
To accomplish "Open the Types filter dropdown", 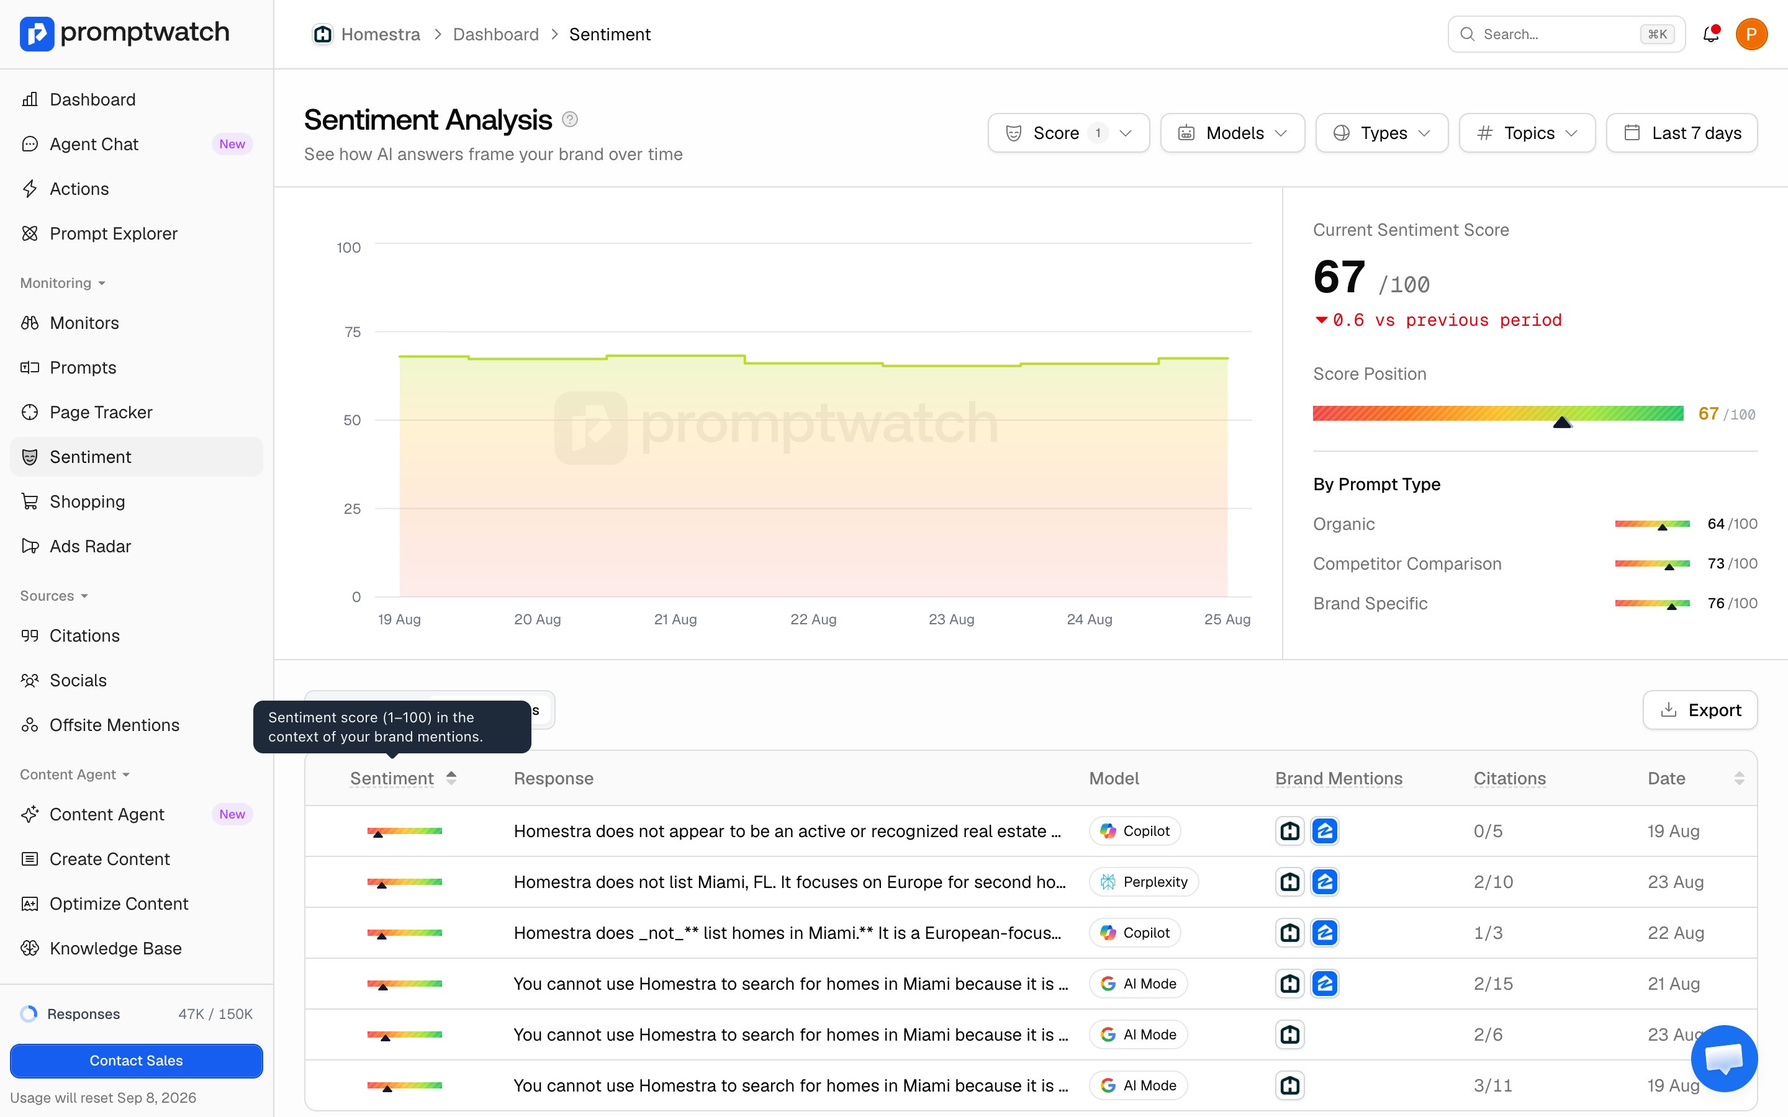I will point(1381,133).
